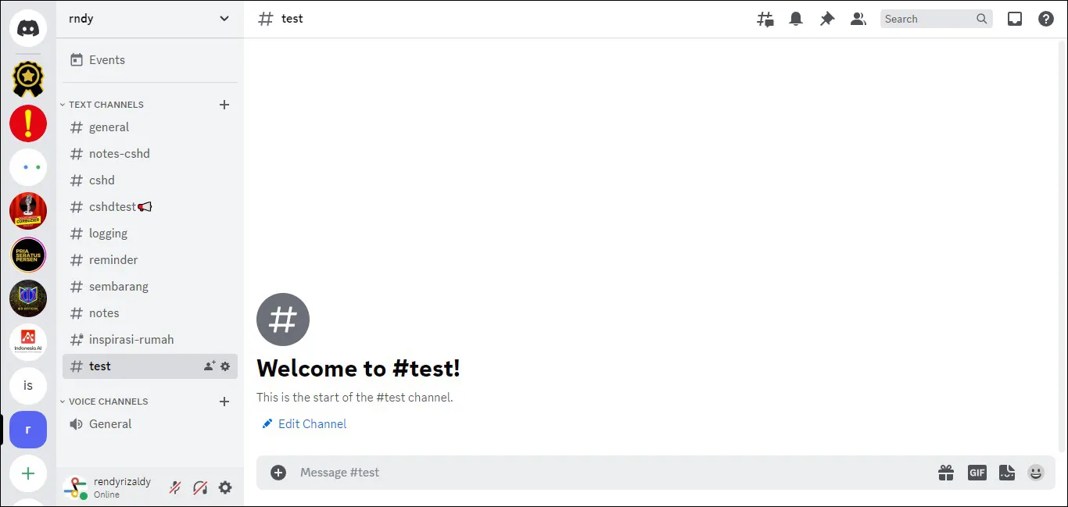Open the inbox
This screenshot has height=507, width=1068.
pyautogui.click(x=1014, y=18)
